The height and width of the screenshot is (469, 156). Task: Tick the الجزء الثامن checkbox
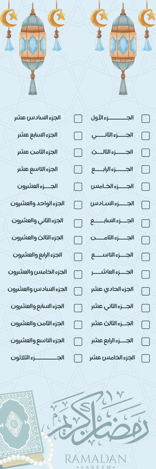click(x=145, y=240)
